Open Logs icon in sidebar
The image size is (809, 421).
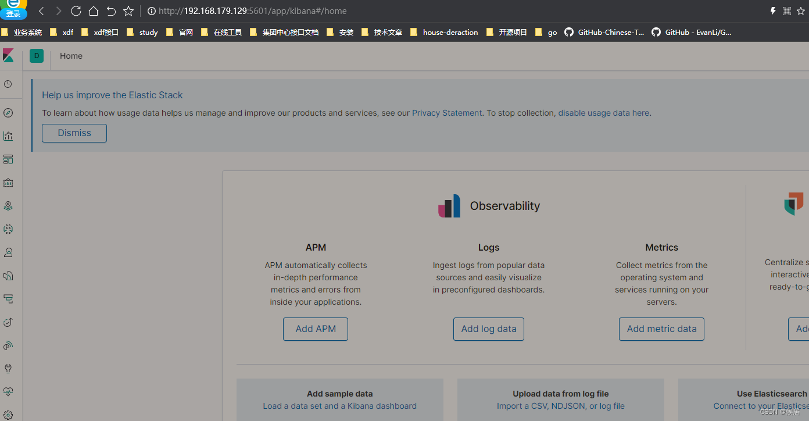point(8,276)
